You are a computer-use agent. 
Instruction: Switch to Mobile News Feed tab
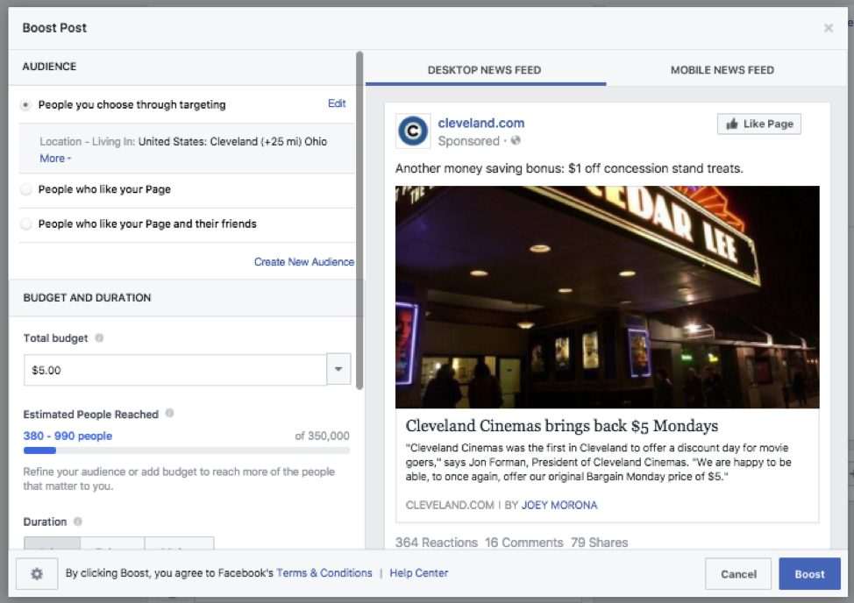click(x=722, y=69)
